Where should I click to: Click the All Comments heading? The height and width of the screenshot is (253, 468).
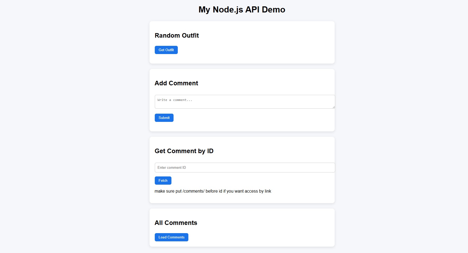point(176,223)
